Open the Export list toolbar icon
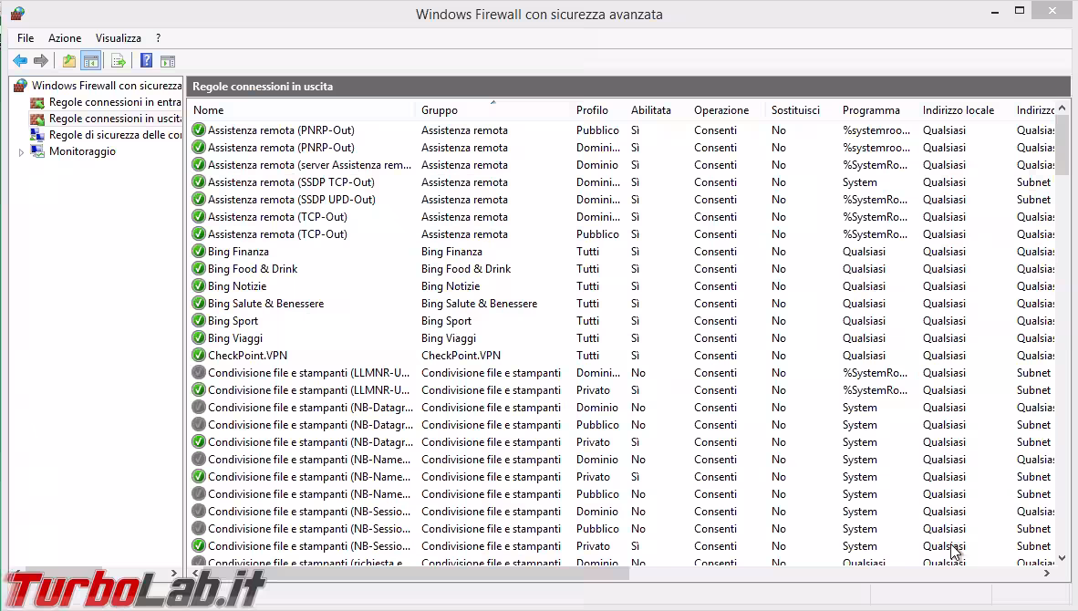 click(x=118, y=60)
